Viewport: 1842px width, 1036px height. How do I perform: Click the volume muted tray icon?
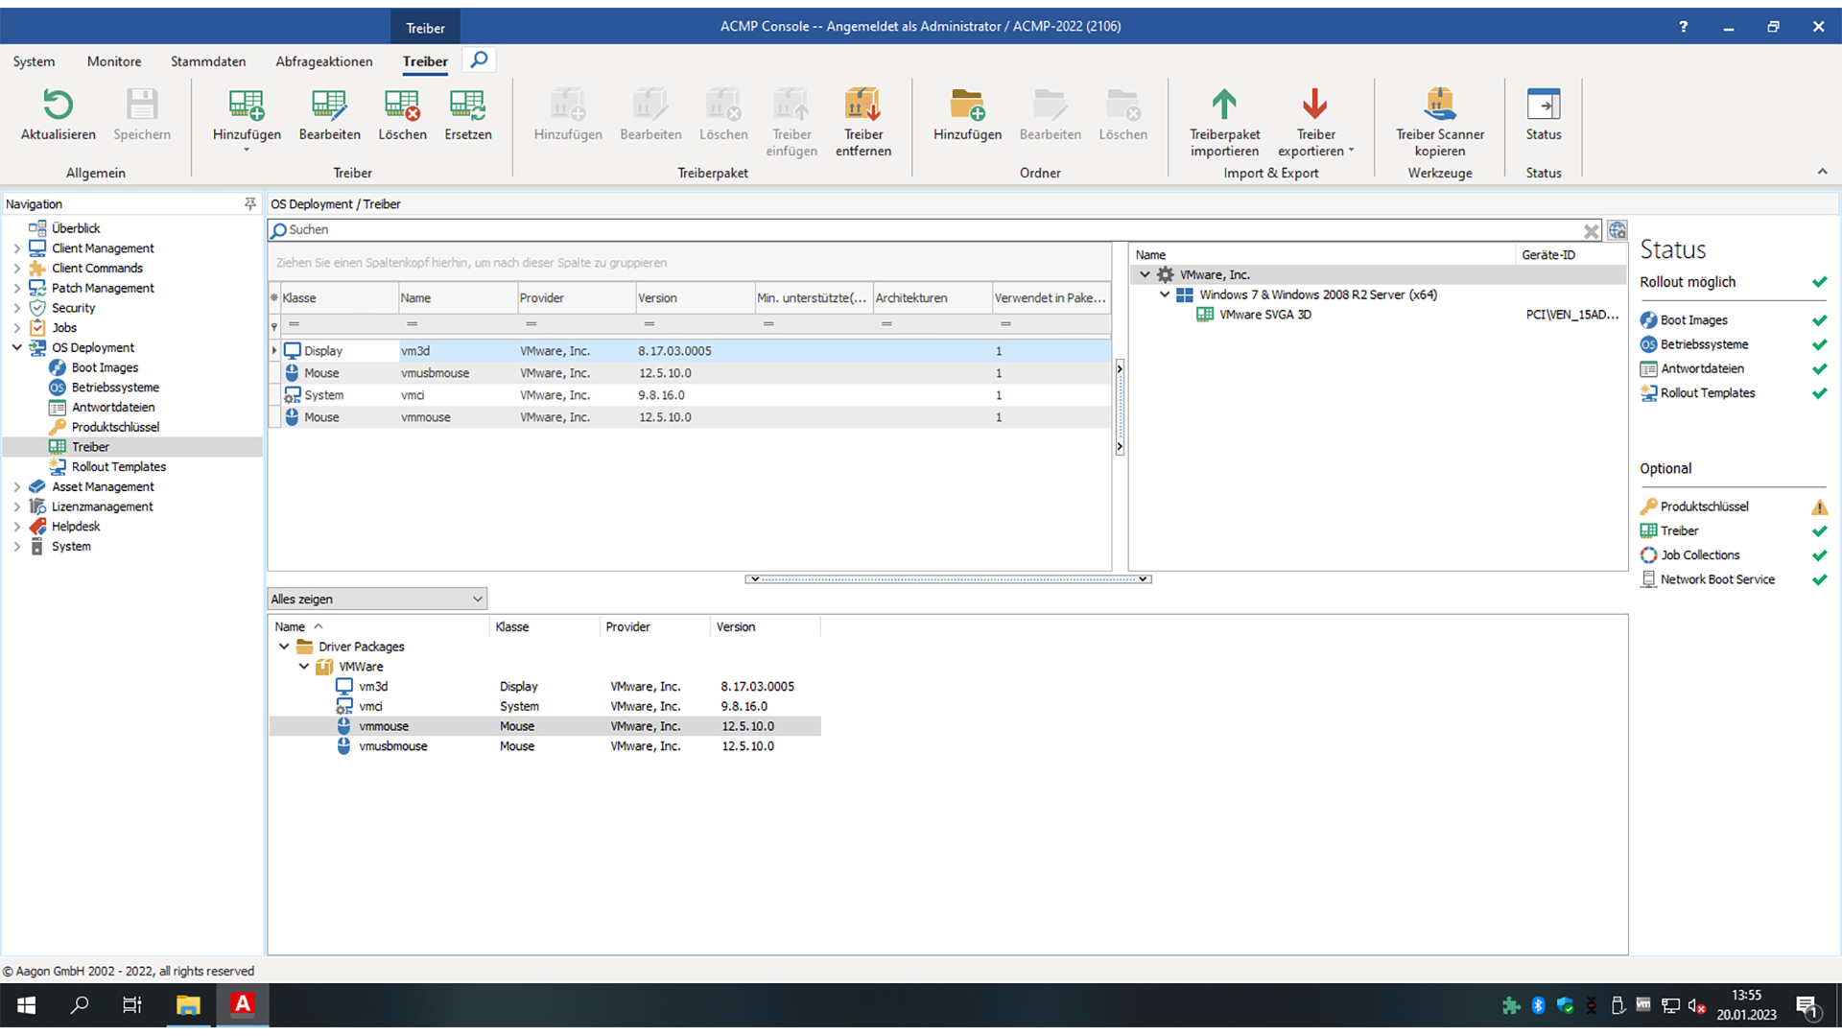[1696, 1005]
